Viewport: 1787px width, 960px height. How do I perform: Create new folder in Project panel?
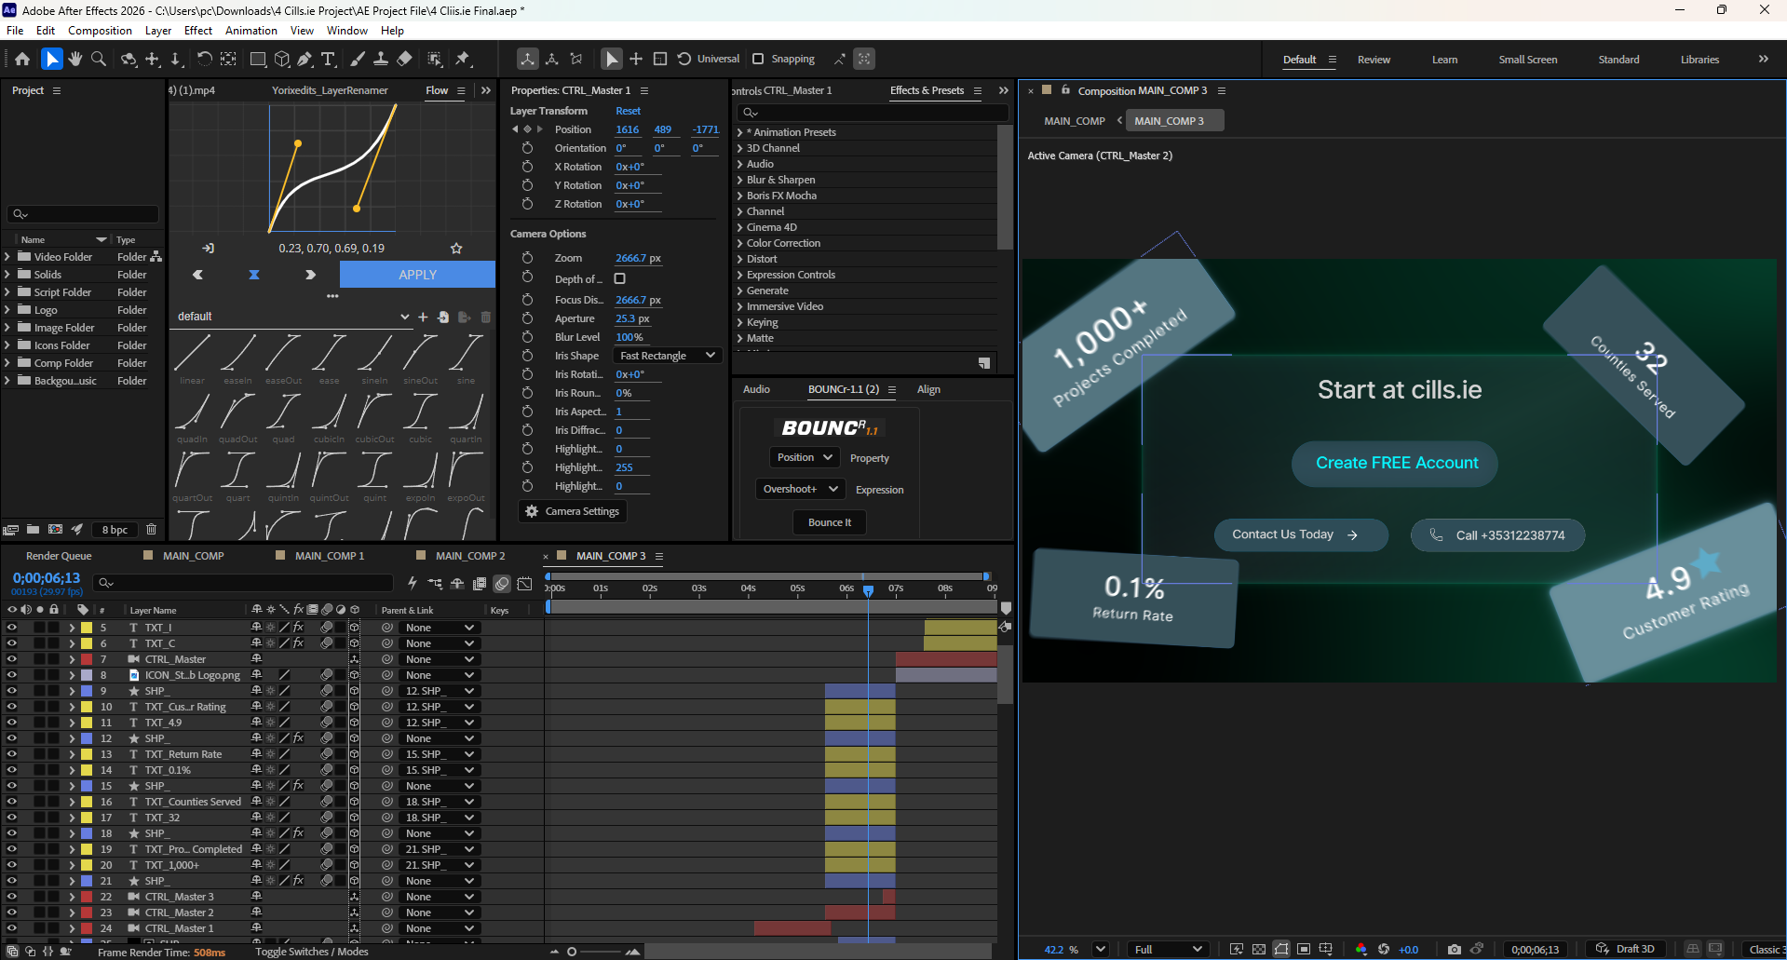pos(33,530)
